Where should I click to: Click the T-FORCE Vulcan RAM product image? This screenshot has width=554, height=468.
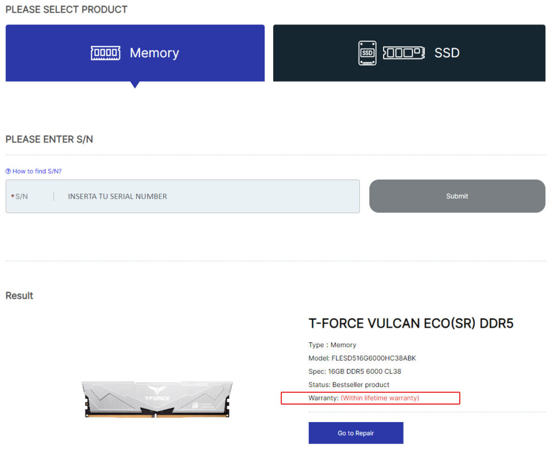pyautogui.click(x=157, y=399)
